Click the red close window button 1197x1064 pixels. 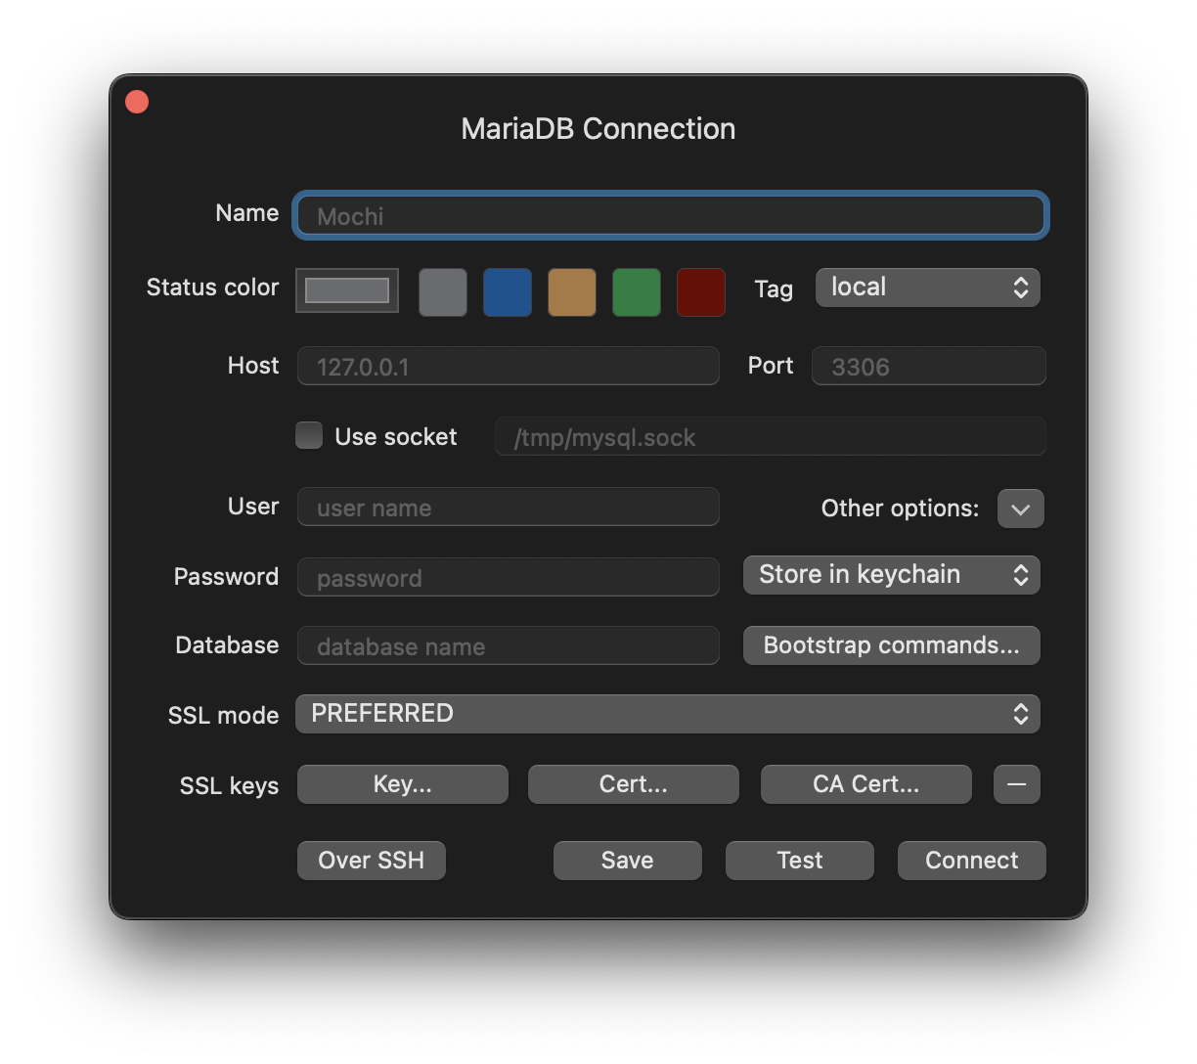[137, 102]
